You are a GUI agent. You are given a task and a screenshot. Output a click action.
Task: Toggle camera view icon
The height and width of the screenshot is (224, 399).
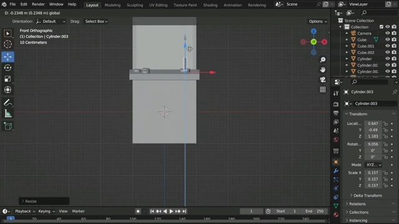(323, 80)
